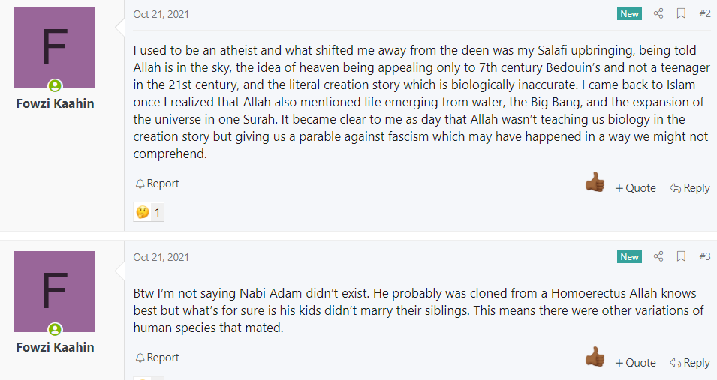717x380 pixels.
Task: Open thinking emoji reaction count on post #2
Action: point(149,212)
